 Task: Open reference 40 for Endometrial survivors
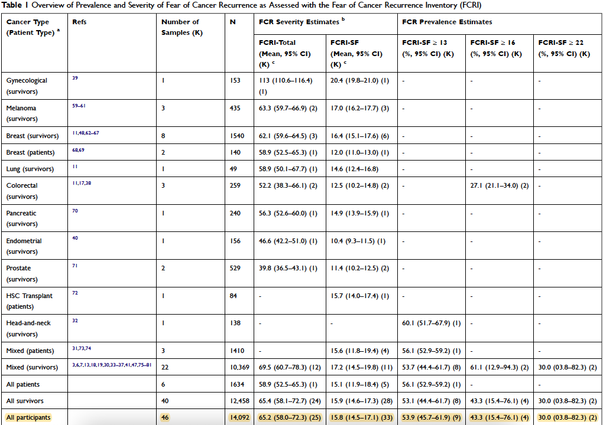coord(74,238)
